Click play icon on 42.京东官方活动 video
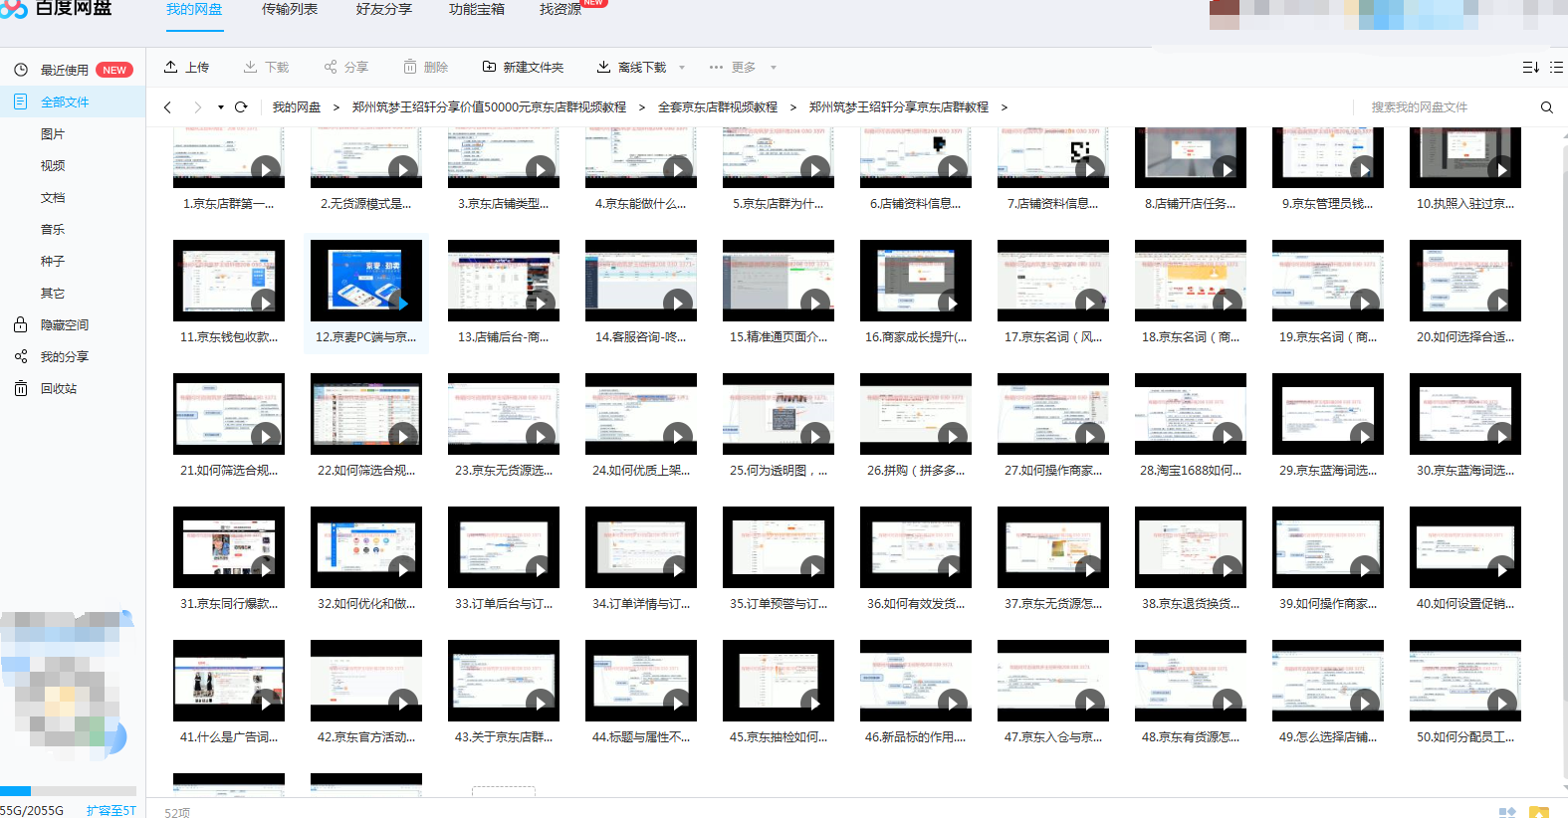 [x=403, y=704]
